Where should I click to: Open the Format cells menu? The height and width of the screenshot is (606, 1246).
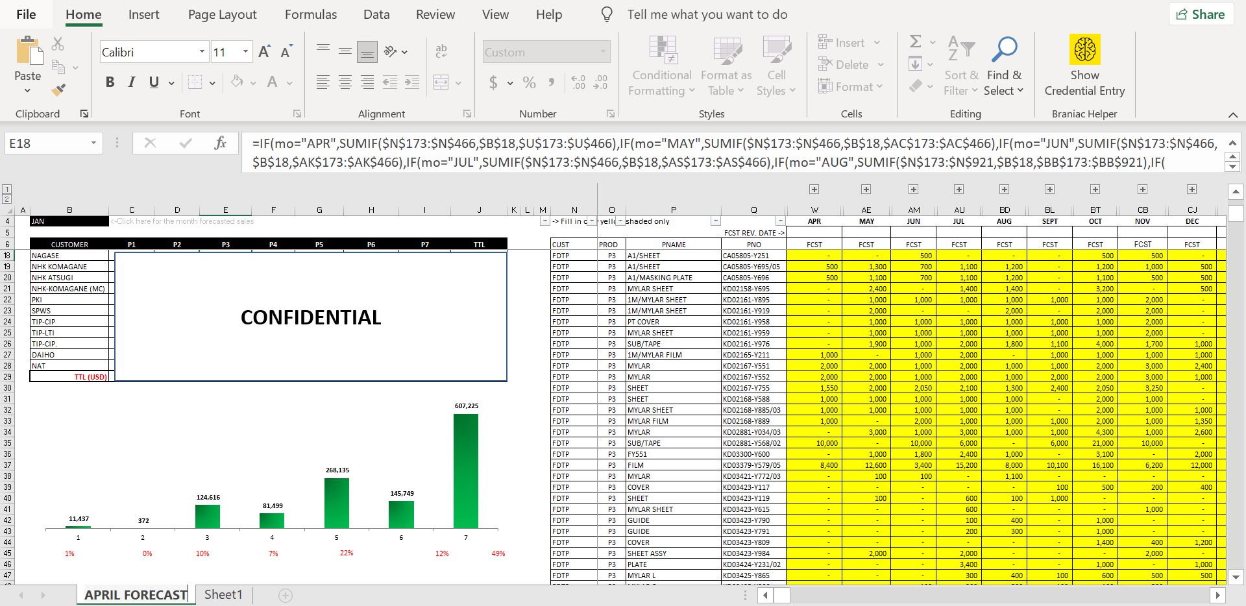point(851,86)
